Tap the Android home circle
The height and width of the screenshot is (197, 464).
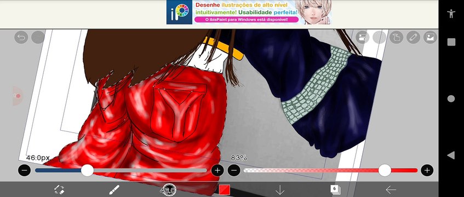(451, 99)
